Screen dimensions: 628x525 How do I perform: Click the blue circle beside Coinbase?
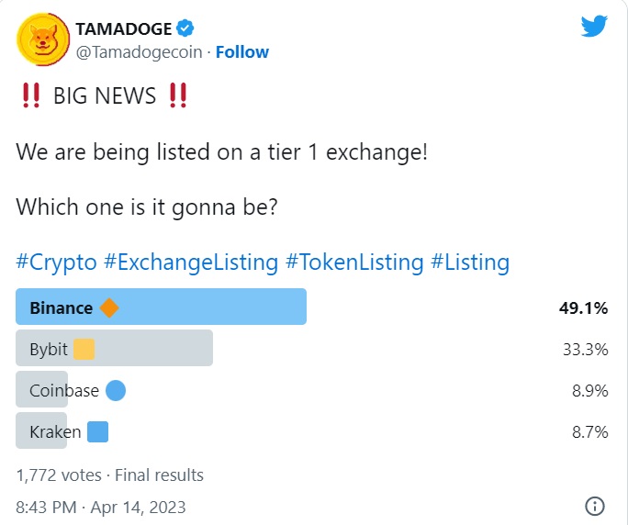click(x=116, y=390)
